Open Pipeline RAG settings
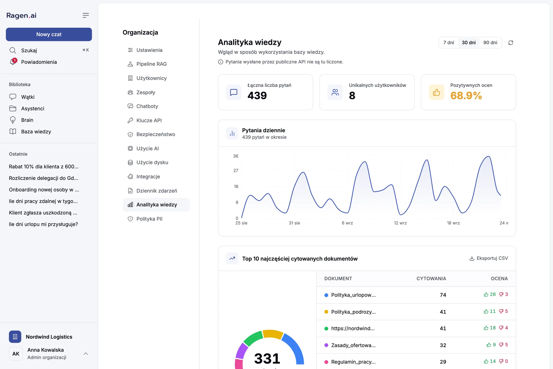This screenshot has height=369, width=553. click(x=156, y=64)
